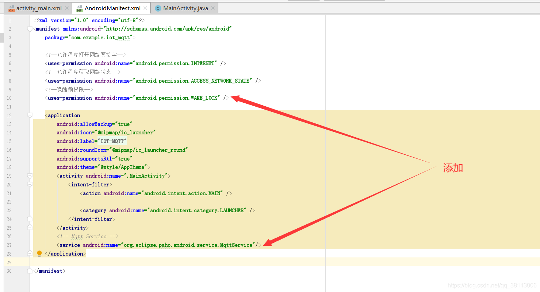Viewport: 540px width, 292px height.
Task: Fold the activity block at line 19
Action: [30, 176]
